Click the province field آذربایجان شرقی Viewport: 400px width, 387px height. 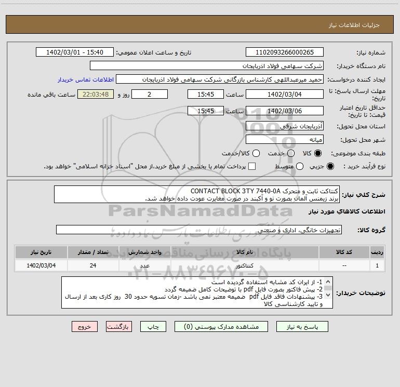coord(285,126)
